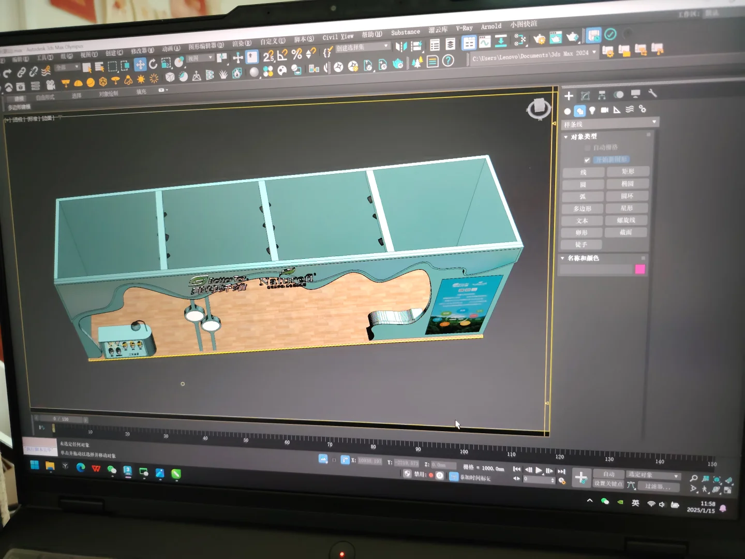Open the 修改器(M) menu

(x=142, y=51)
